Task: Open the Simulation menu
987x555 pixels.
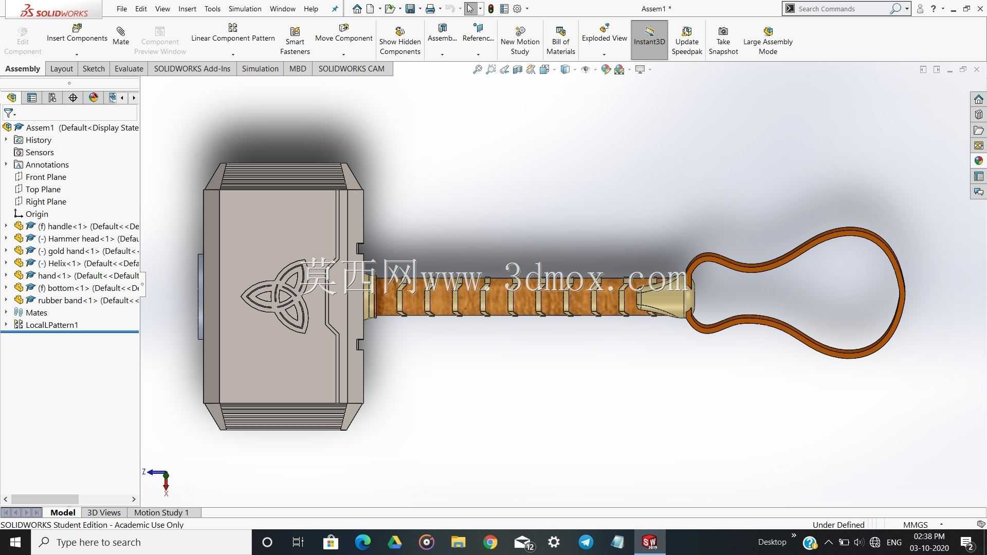Action: pos(245,9)
